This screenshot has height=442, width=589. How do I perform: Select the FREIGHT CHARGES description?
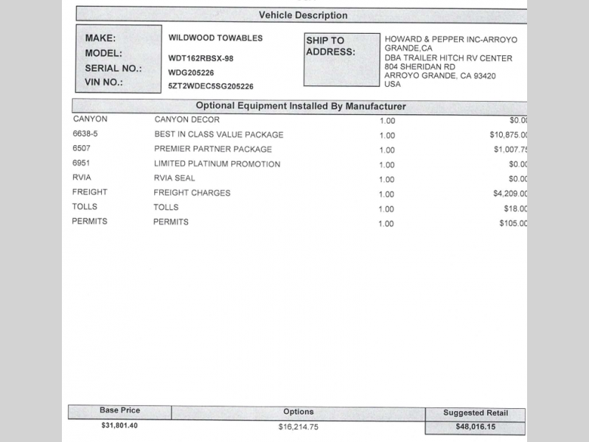(192, 193)
